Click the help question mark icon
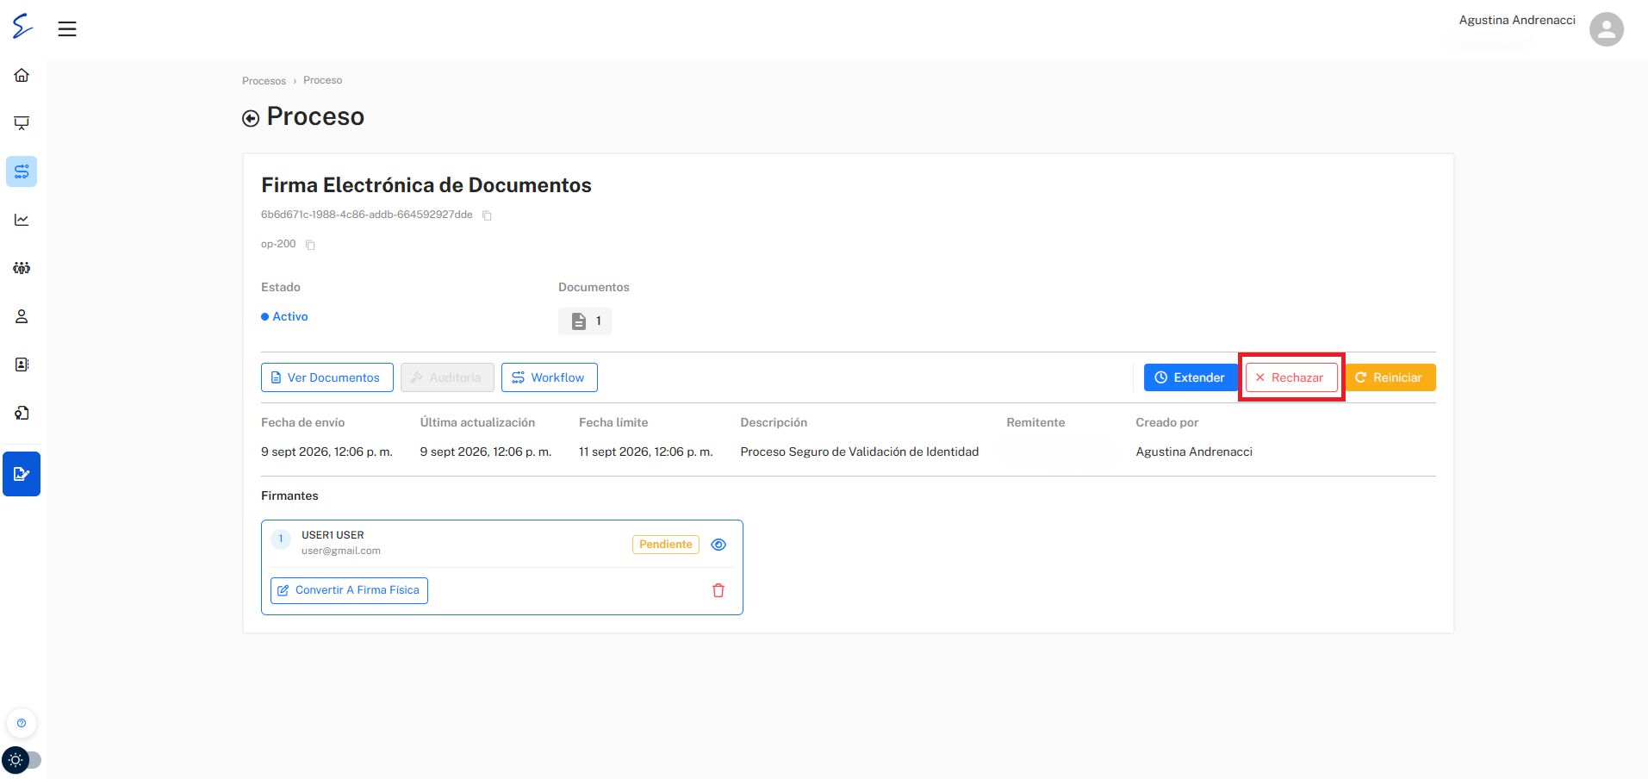The image size is (1648, 779). [x=22, y=723]
